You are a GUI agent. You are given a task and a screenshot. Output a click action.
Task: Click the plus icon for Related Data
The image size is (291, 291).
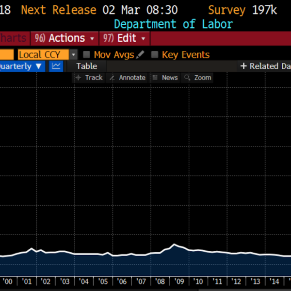point(244,66)
